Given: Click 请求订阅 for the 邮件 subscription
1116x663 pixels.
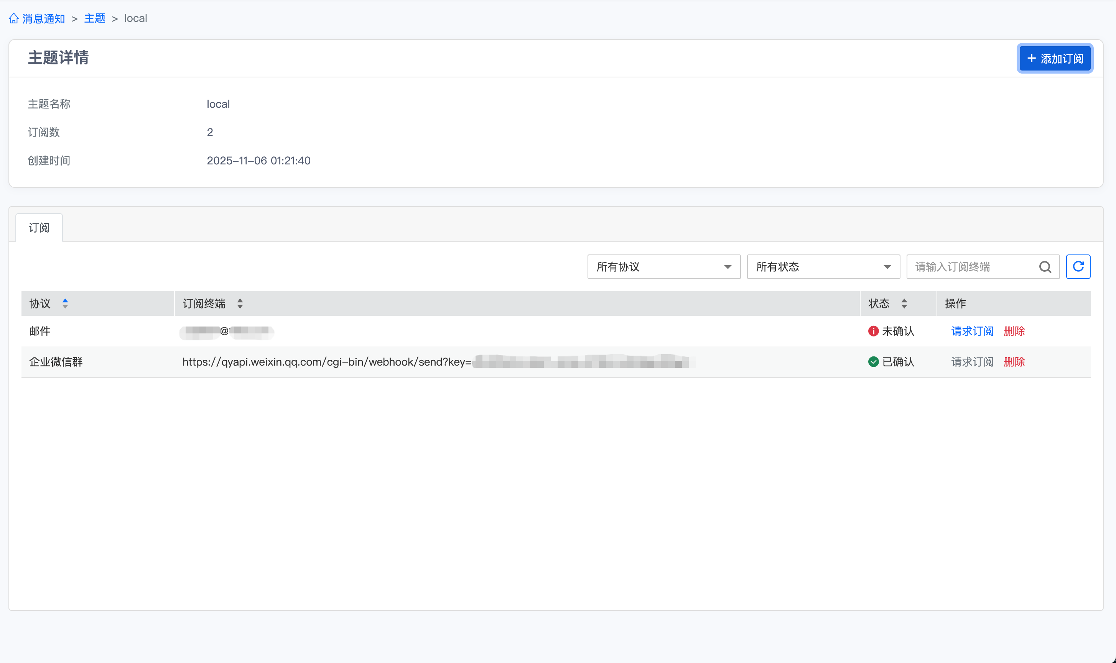Looking at the screenshot, I should click(x=972, y=331).
